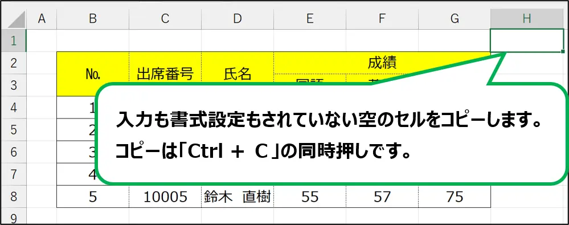Viewport: 569px width, 225px height.
Task: Select row 3 header
Action: [x=14, y=85]
